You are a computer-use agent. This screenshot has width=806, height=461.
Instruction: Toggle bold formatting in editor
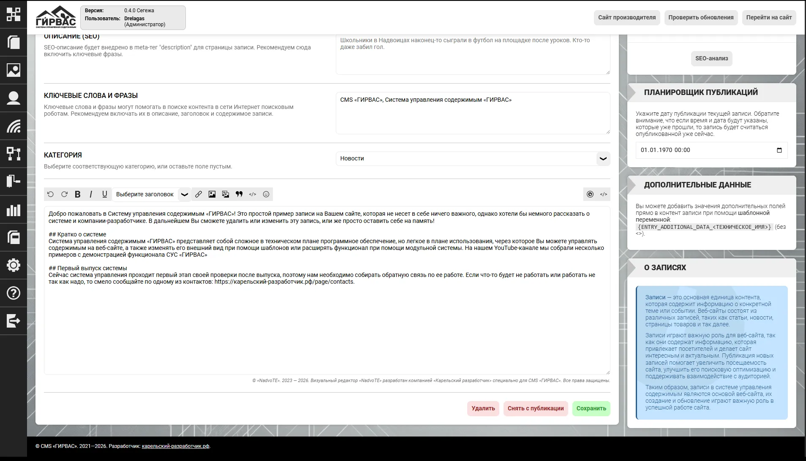78,194
